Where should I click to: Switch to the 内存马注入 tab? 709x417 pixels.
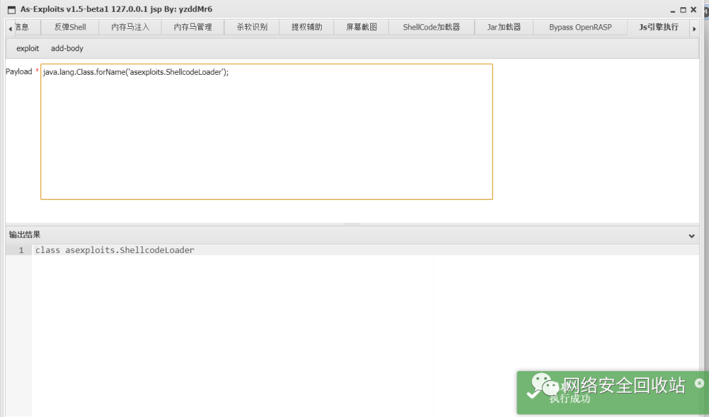click(130, 27)
